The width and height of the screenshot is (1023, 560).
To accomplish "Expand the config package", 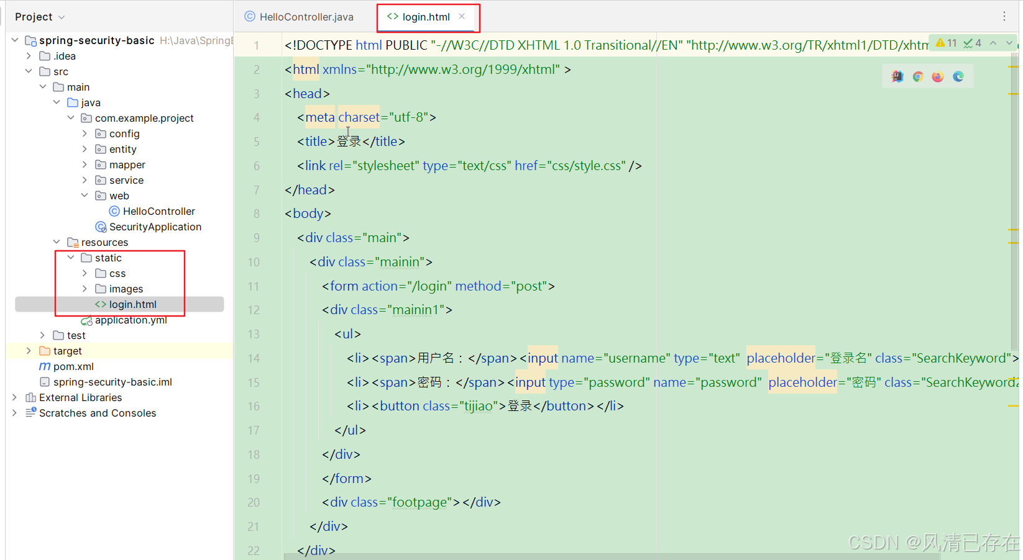I will click(x=85, y=133).
